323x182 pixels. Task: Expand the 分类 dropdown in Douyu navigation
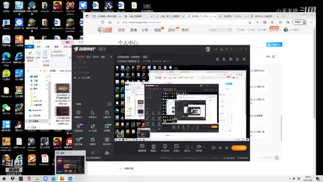click(146, 30)
